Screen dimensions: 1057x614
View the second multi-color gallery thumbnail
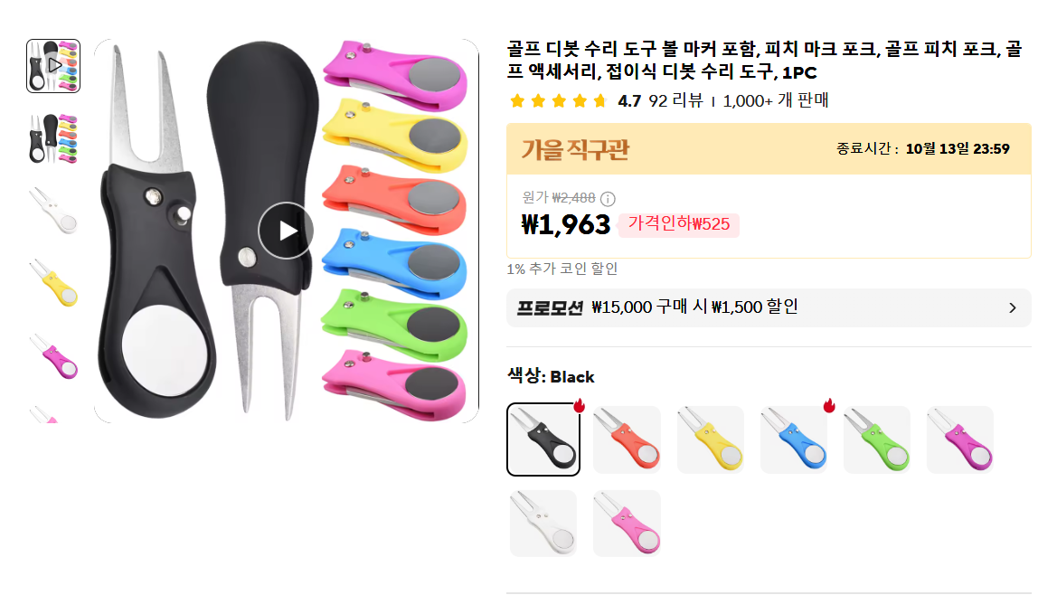(x=53, y=139)
